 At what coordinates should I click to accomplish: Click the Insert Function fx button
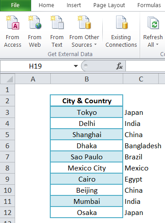[119, 66]
